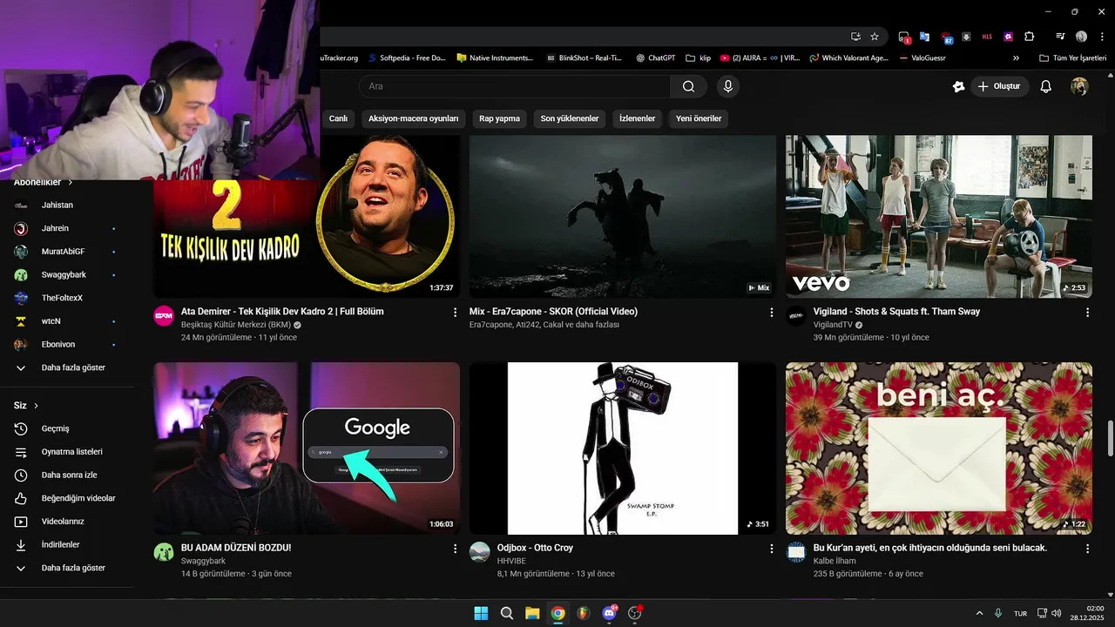Open more options for Vigiland video
The width and height of the screenshot is (1115, 627).
pos(1087,312)
